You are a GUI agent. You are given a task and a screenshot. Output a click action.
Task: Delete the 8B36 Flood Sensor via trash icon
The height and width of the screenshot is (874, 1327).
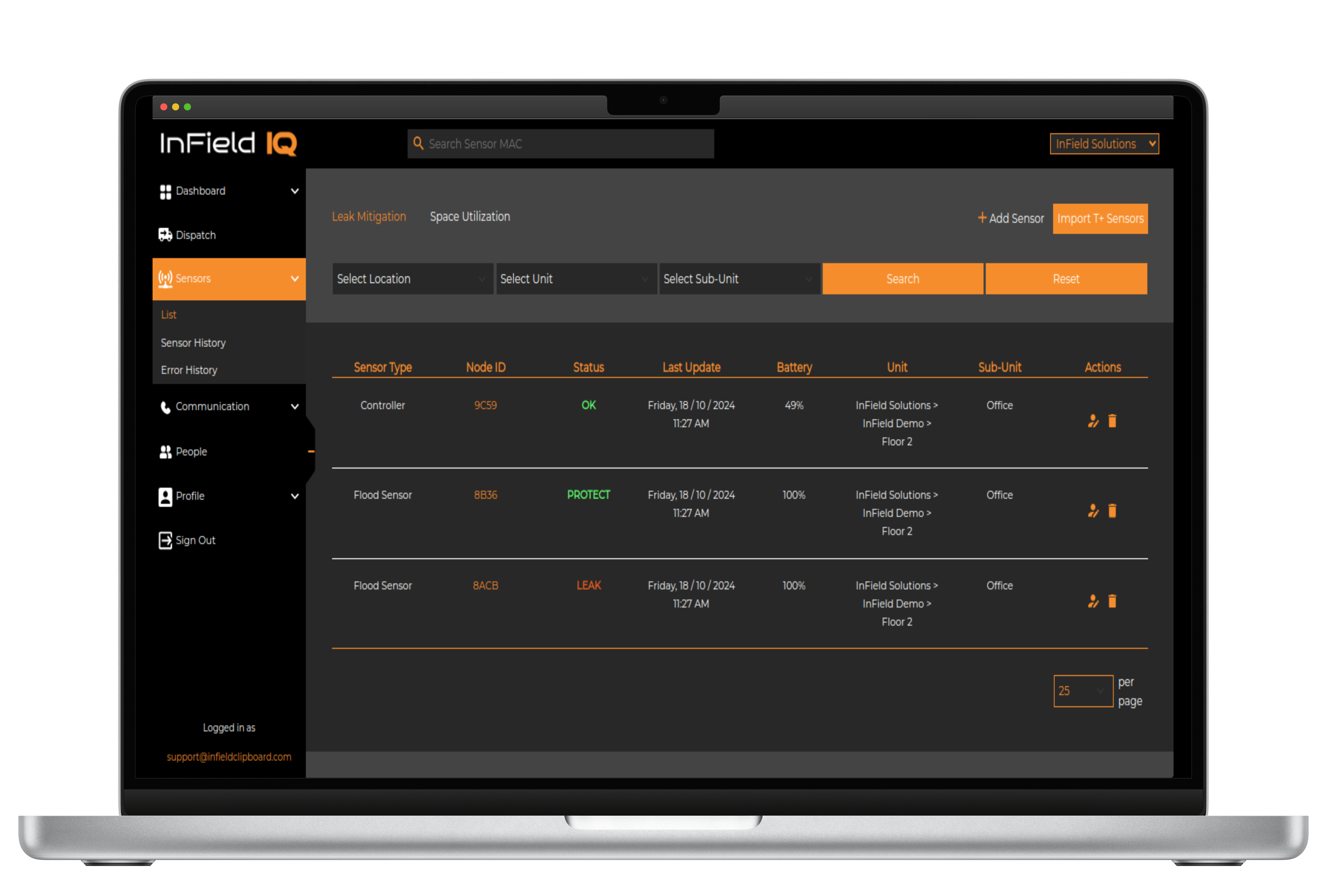click(1112, 511)
